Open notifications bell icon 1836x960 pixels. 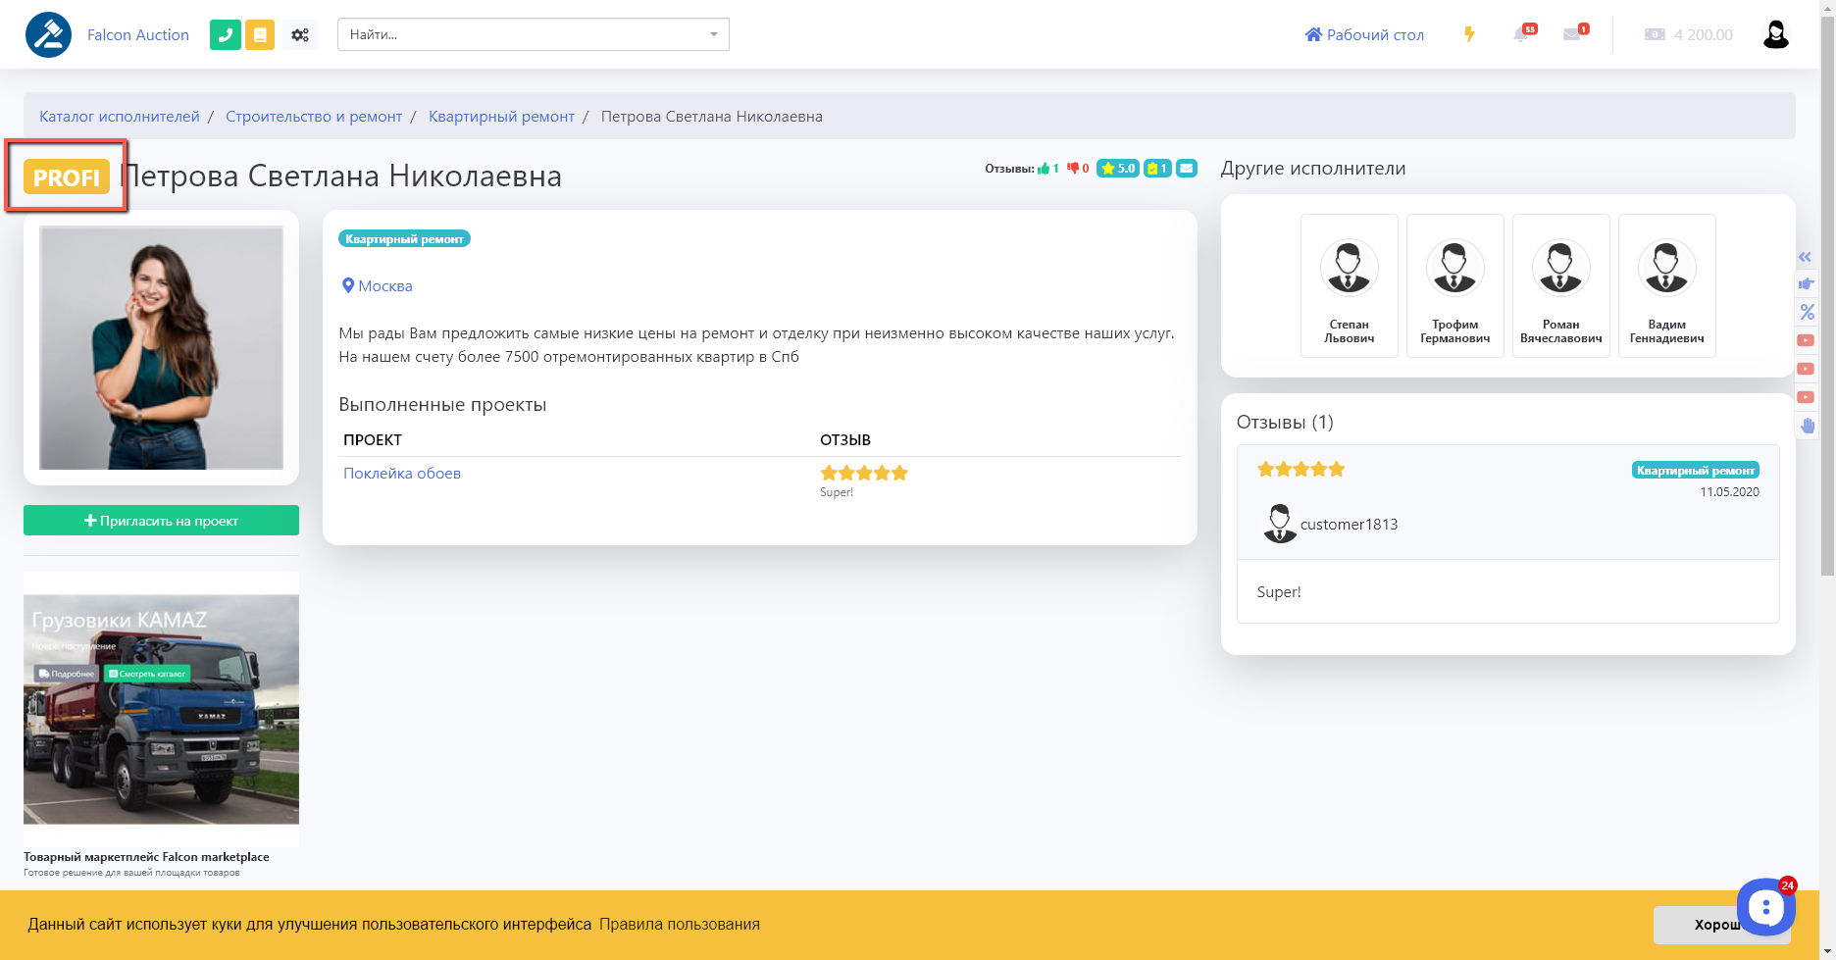pos(1522,34)
